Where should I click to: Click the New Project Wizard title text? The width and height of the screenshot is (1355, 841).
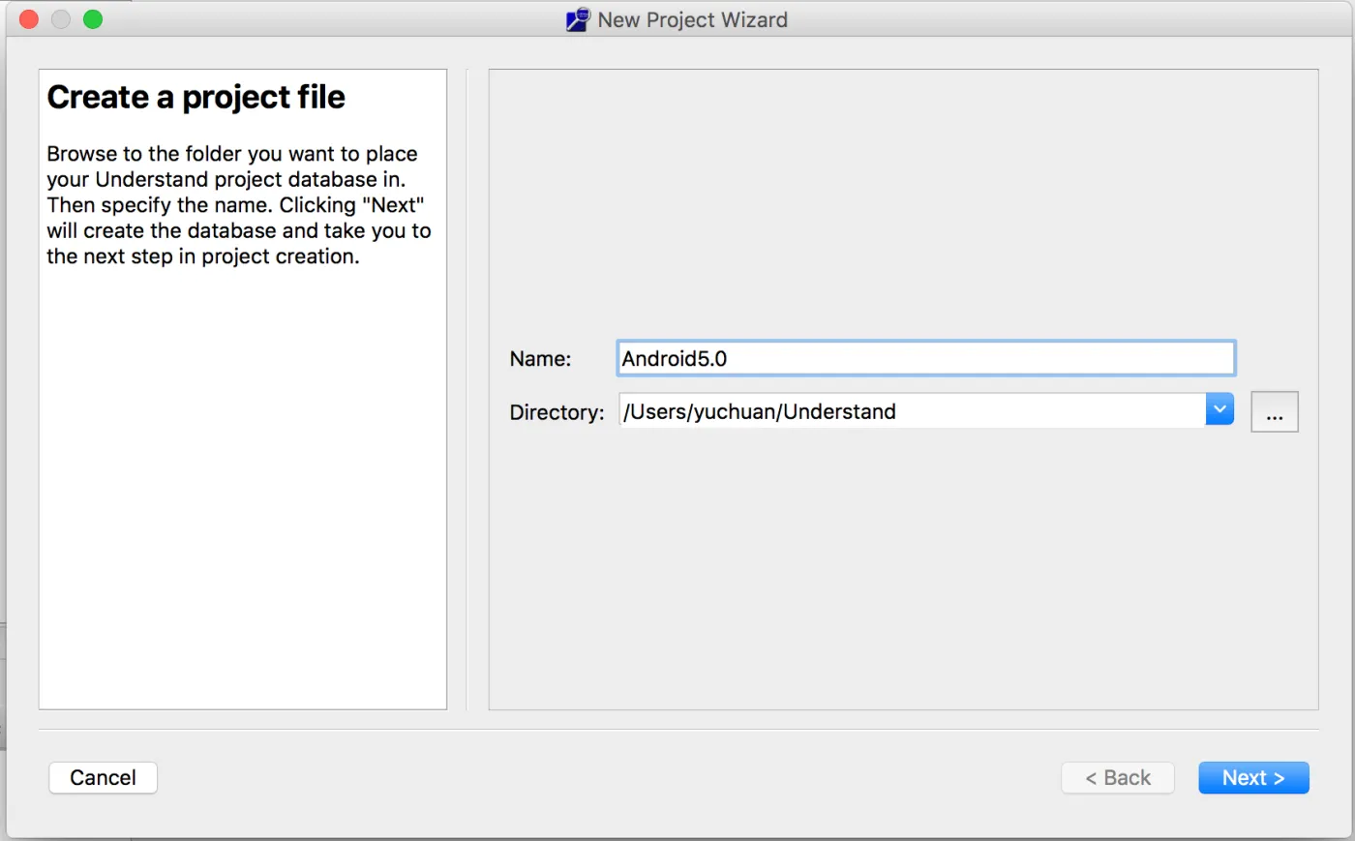coord(692,19)
